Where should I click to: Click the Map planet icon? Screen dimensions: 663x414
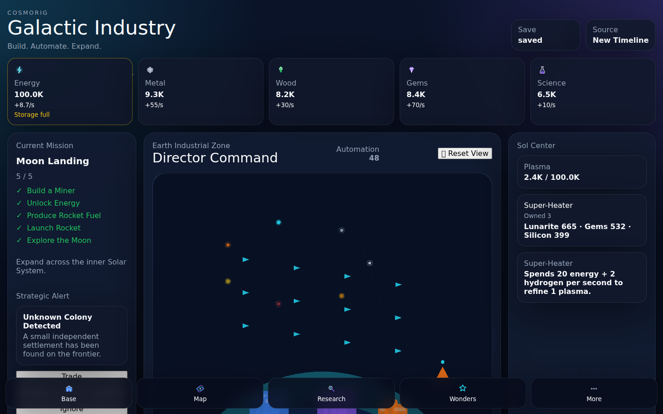(x=200, y=389)
